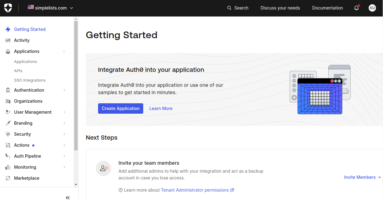Expand the Branding section chevron
Image resolution: width=383 pixels, height=202 pixels.
click(x=64, y=123)
